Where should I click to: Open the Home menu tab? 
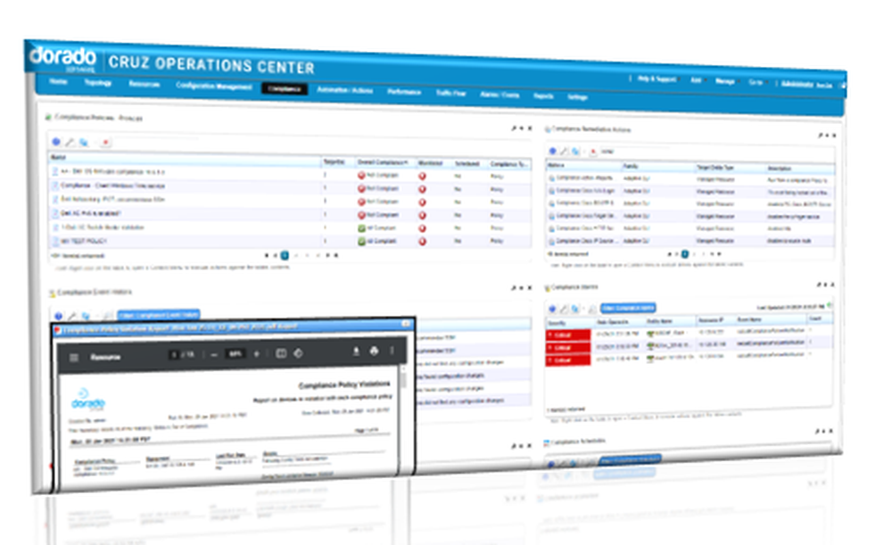58,81
